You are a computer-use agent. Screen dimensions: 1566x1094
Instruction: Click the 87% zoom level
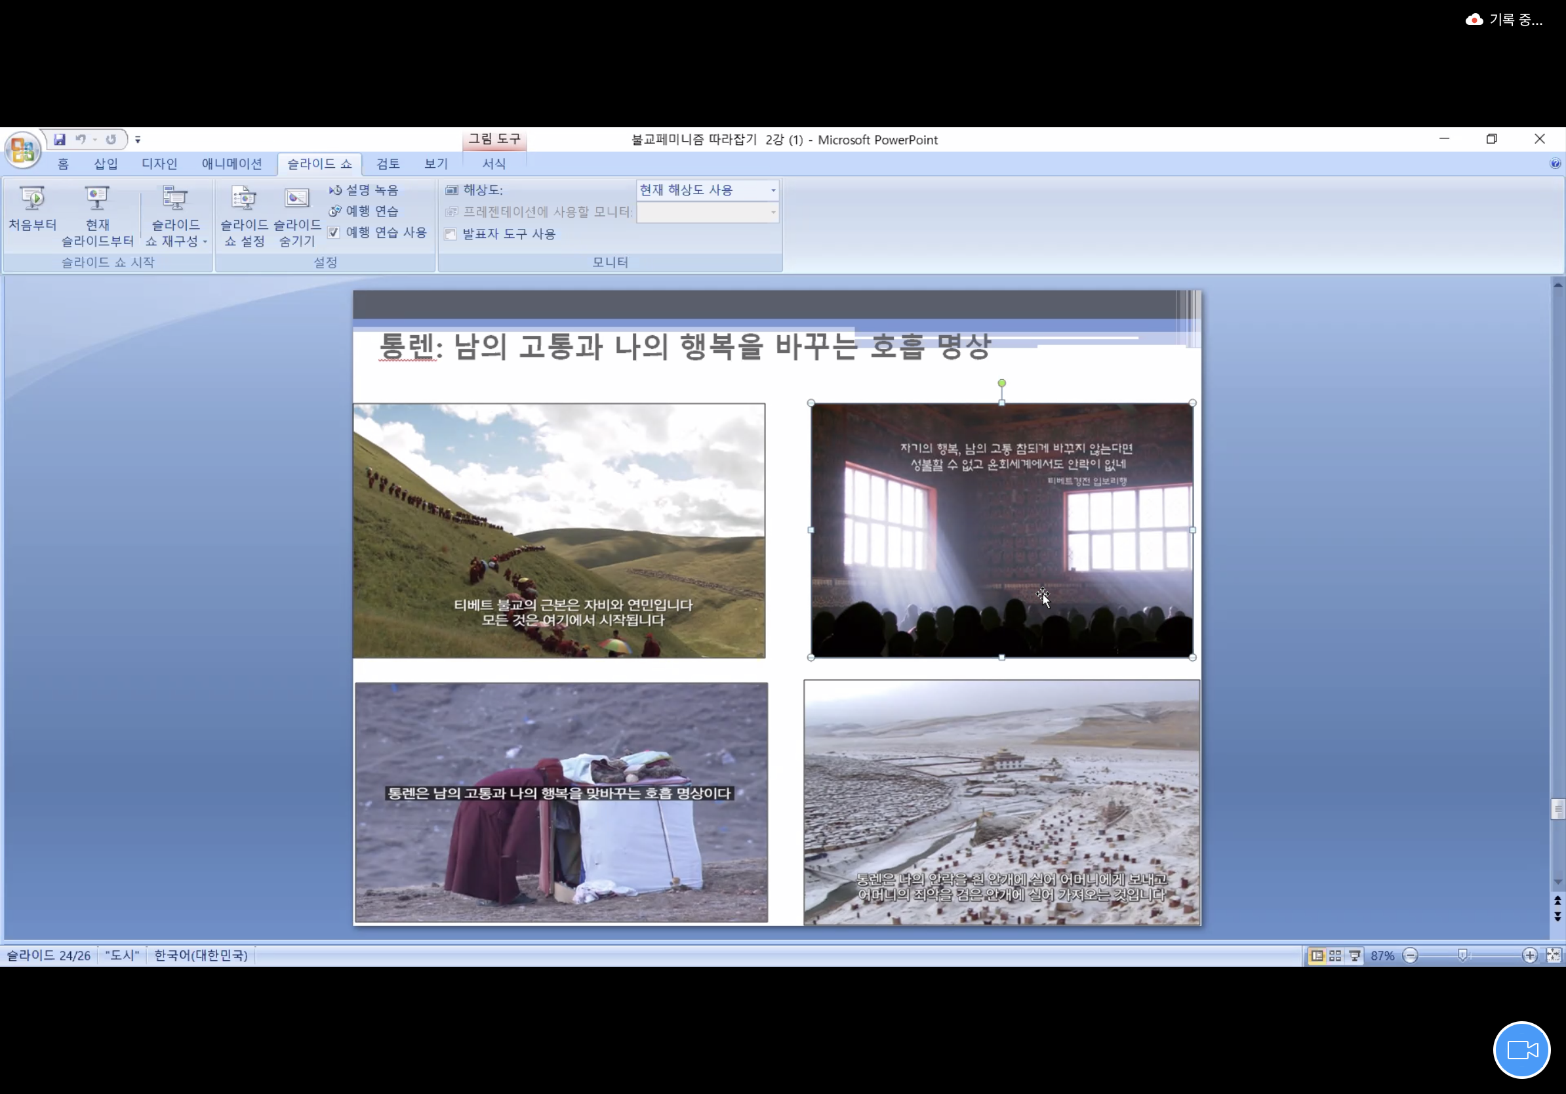pyautogui.click(x=1382, y=956)
